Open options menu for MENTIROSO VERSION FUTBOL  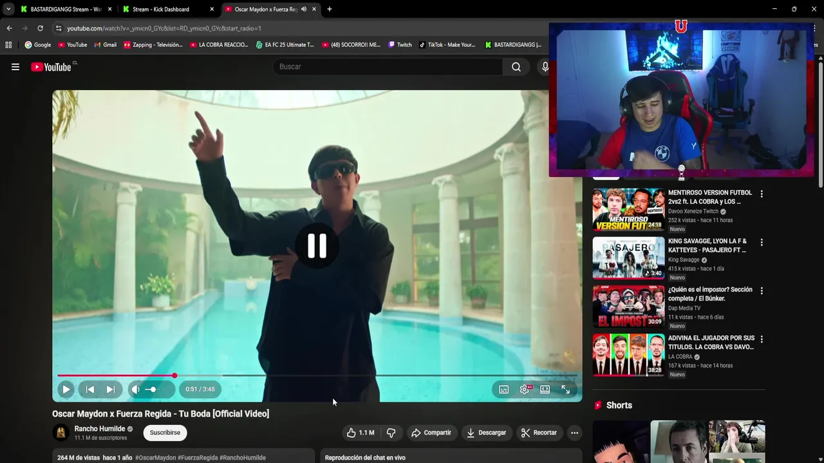762,194
